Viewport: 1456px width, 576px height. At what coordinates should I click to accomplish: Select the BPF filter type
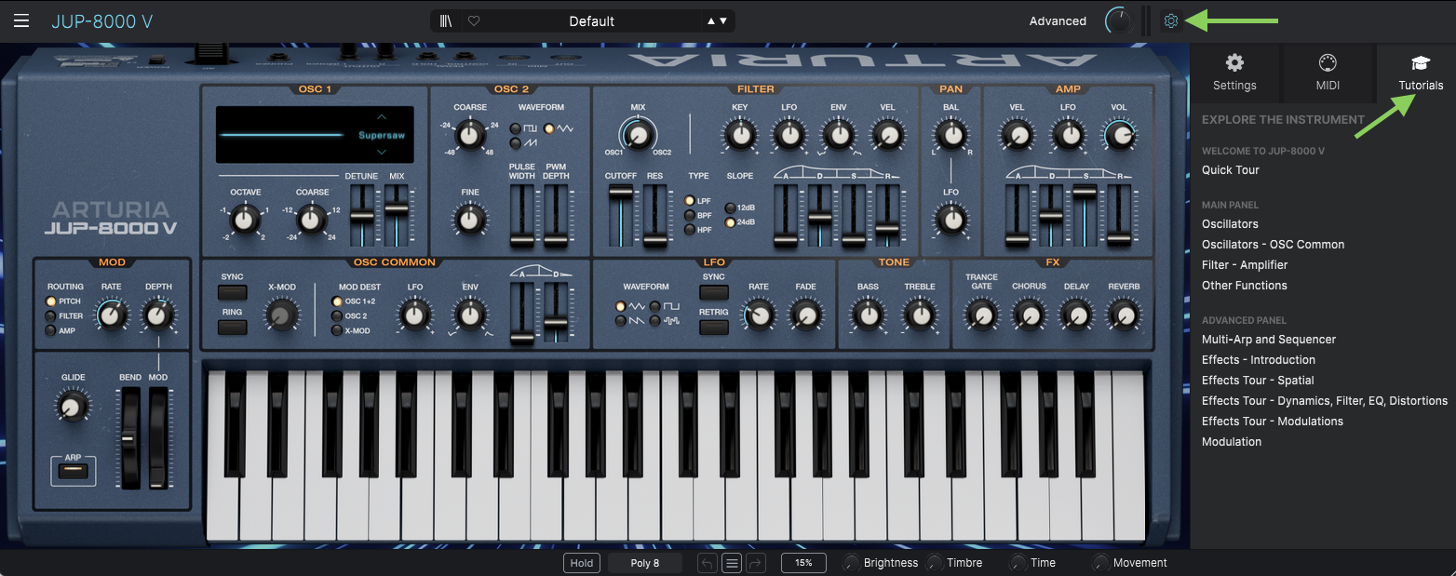690,215
